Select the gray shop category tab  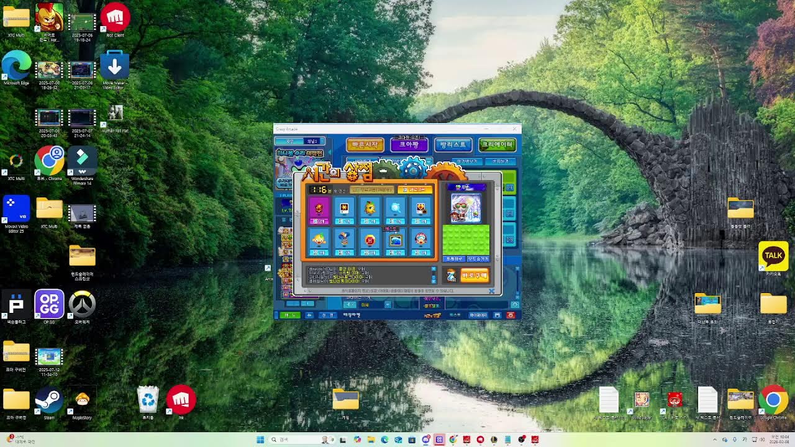pos(373,190)
